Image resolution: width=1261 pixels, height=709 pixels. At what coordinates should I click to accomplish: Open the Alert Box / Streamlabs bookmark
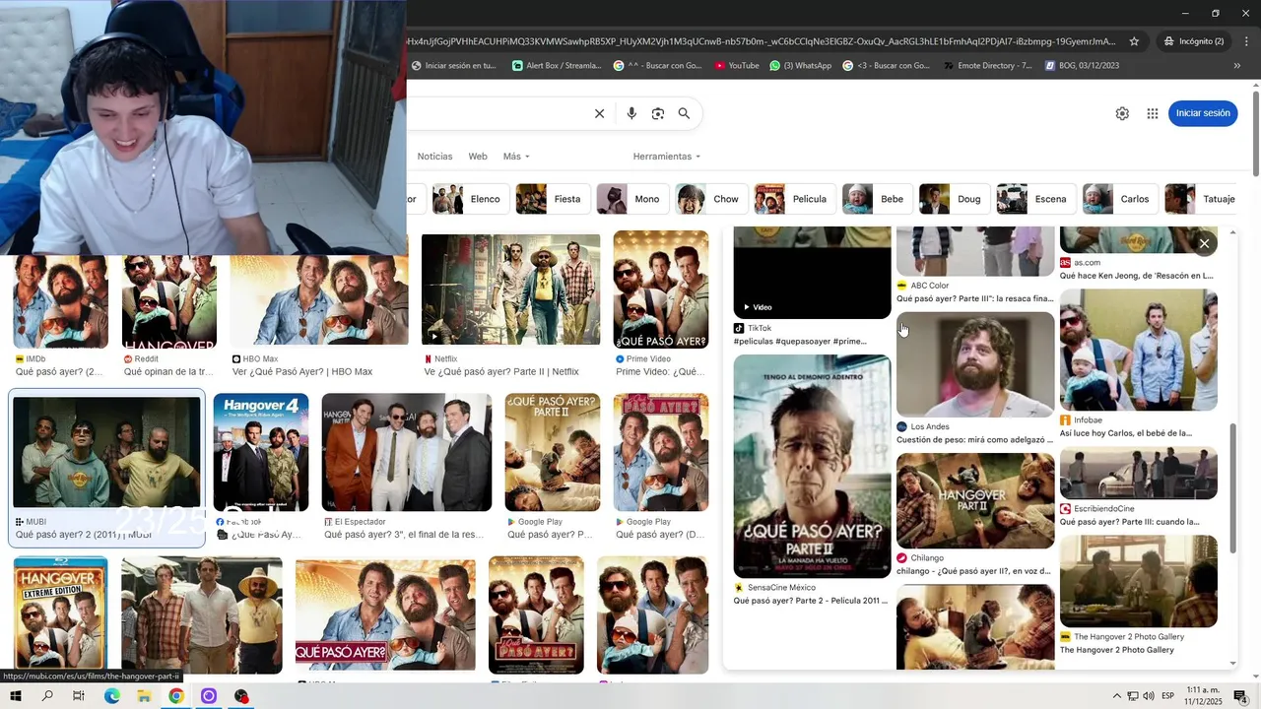coord(557,66)
